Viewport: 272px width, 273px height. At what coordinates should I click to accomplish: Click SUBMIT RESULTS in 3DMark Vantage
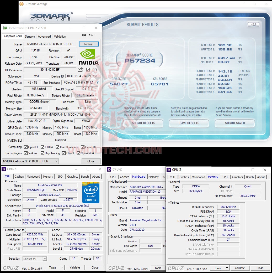(143, 123)
